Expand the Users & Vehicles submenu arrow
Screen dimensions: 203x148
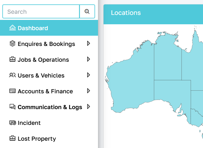(89, 75)
